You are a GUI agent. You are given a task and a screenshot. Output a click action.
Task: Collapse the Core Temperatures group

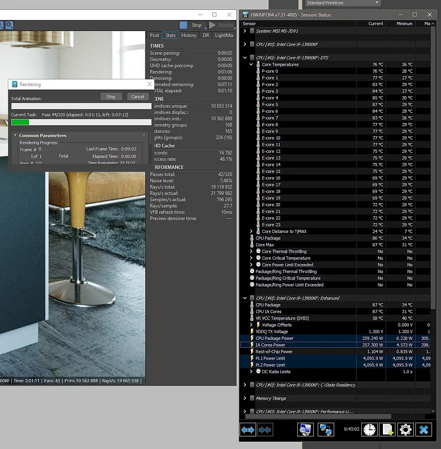tap(251, 64)
